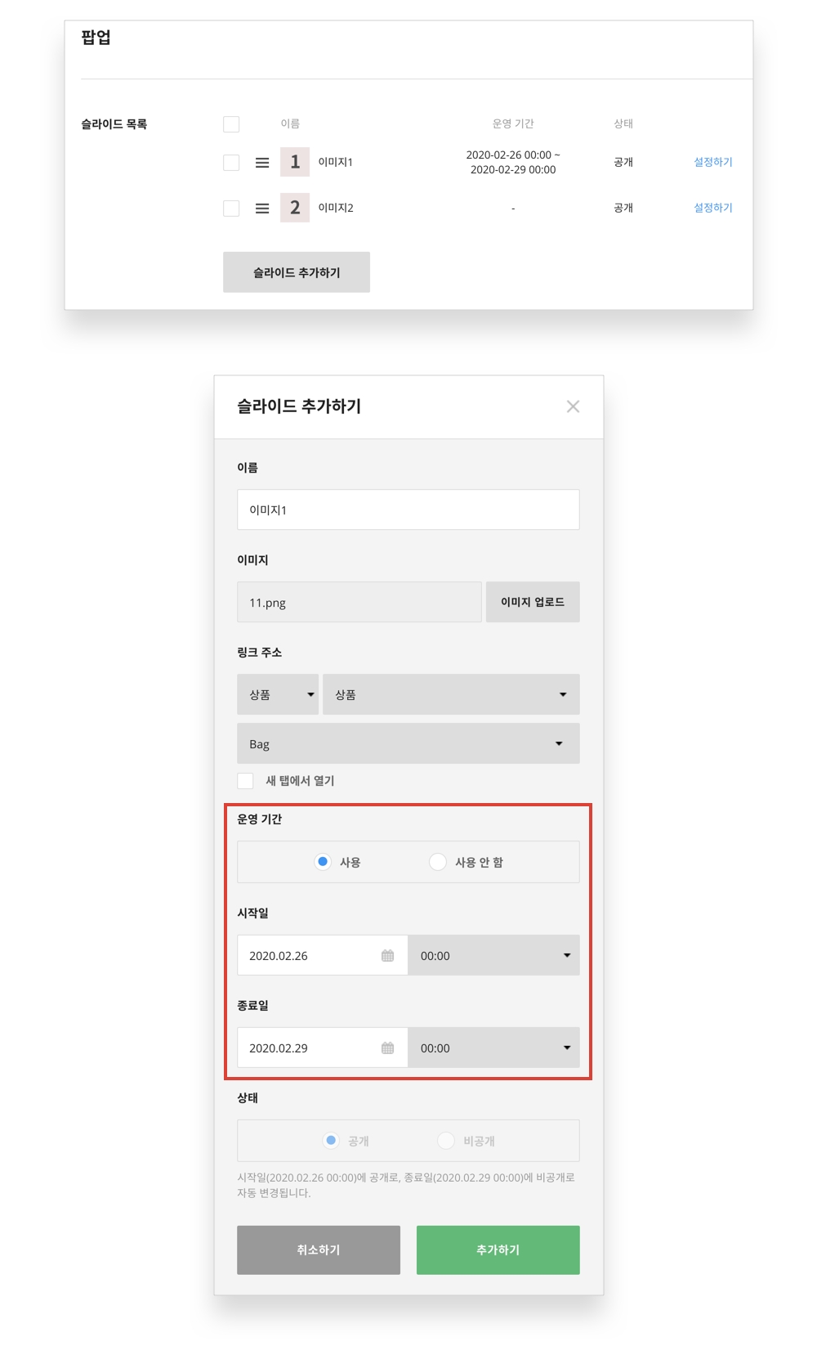Enable the 새 탭에서 열기 checkbox
Image resolution: width=817 pixels, height=1364 pixels.
(245, 781)
